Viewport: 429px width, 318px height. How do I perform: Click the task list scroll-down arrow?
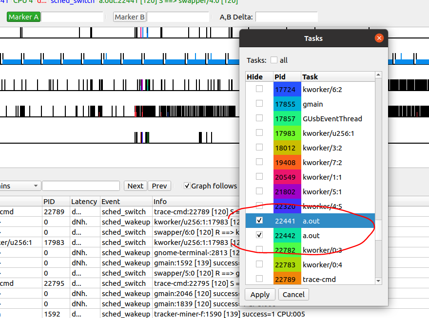[378, 281]
